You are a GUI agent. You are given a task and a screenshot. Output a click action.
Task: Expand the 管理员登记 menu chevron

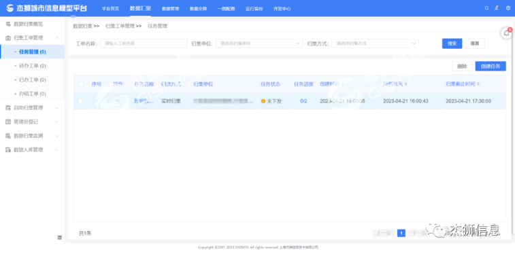pyautogui.click(x=56, y=122)
